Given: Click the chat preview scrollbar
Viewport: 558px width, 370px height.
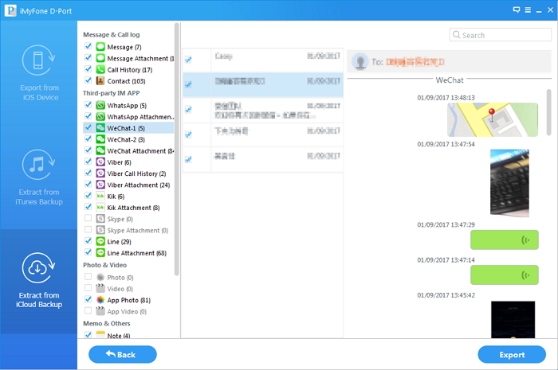Looking at the screenshot, I should [548, 112].
